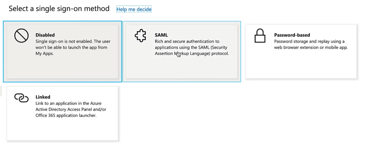
Task: Pick the 'Password-based' card title
Action: click(292, 35)
